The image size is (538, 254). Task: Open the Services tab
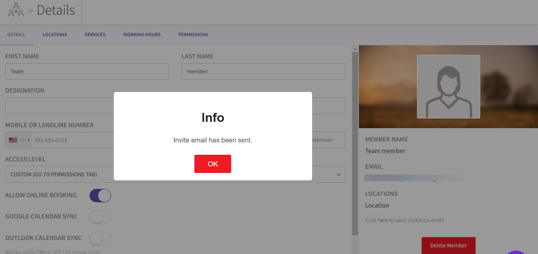pyautogui.click(x=95, y=35)
